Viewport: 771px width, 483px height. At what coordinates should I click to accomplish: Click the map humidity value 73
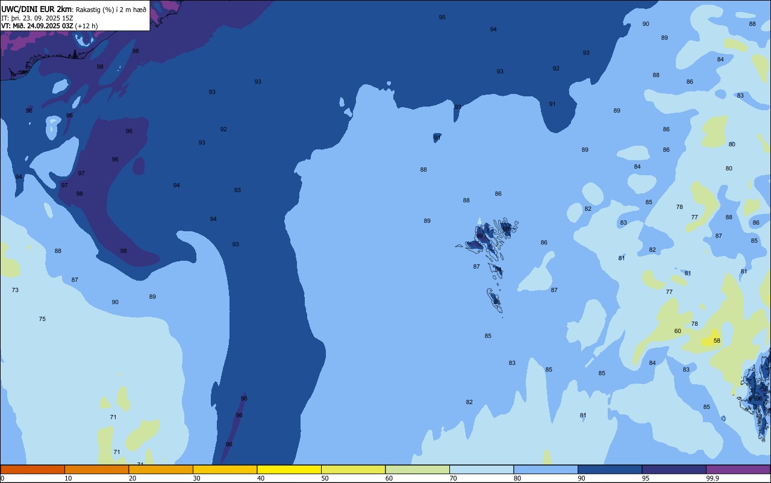(x=15, y=290)
